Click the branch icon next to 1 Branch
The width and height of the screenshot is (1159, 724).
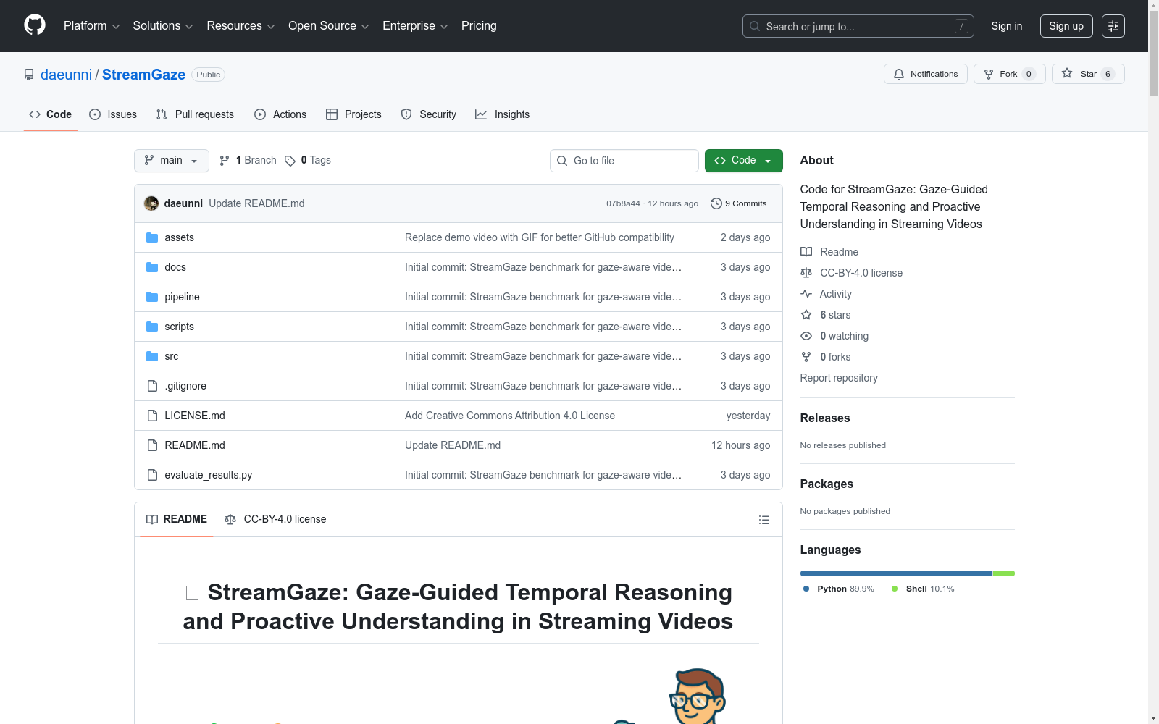click(225, 161)
